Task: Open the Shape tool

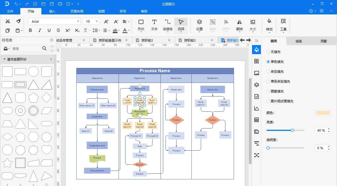Action: pyautogui.click(x=141, y=25)
